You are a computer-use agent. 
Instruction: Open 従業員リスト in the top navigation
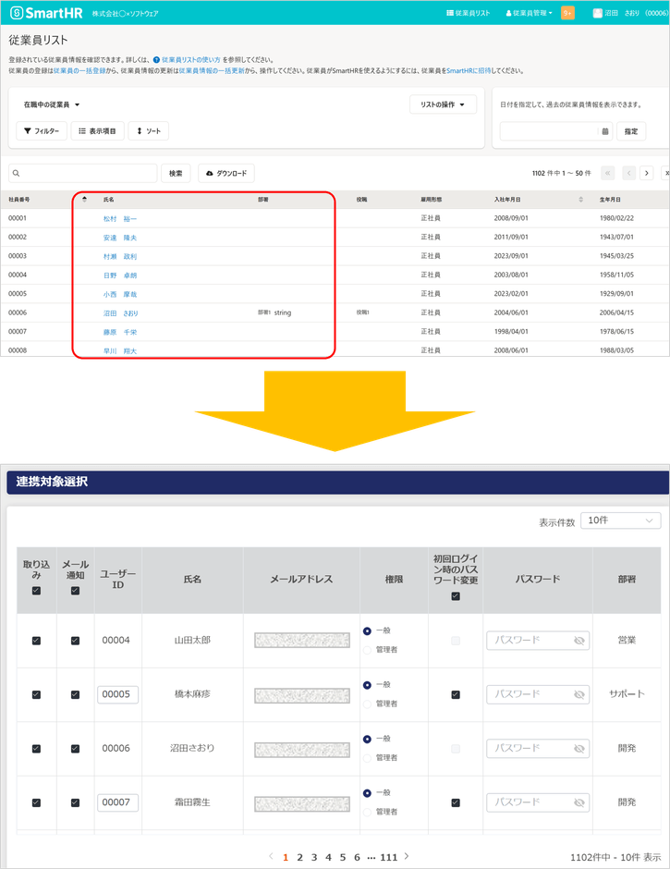(469, 13)
